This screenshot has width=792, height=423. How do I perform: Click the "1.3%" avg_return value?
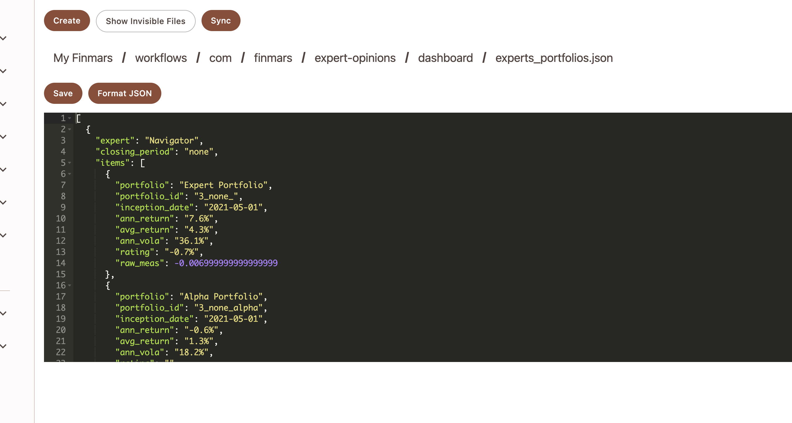[x=199, y=341]
